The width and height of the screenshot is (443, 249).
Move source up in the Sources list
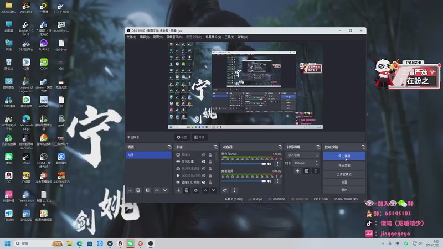pyautogui.click(x=205, y=190)
